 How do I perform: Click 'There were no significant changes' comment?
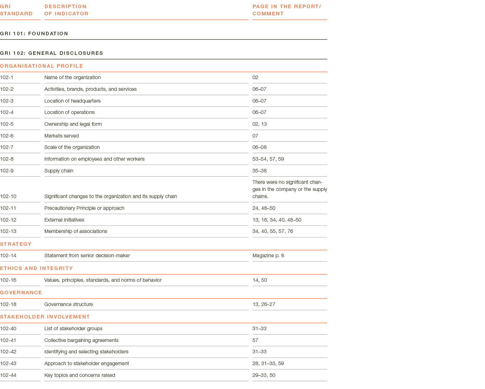coord(290,189)
